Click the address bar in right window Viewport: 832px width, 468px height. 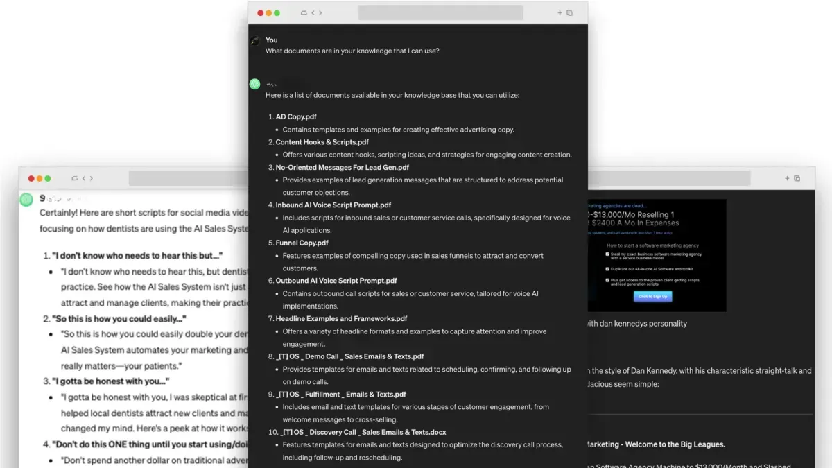[x=669, y=178]
